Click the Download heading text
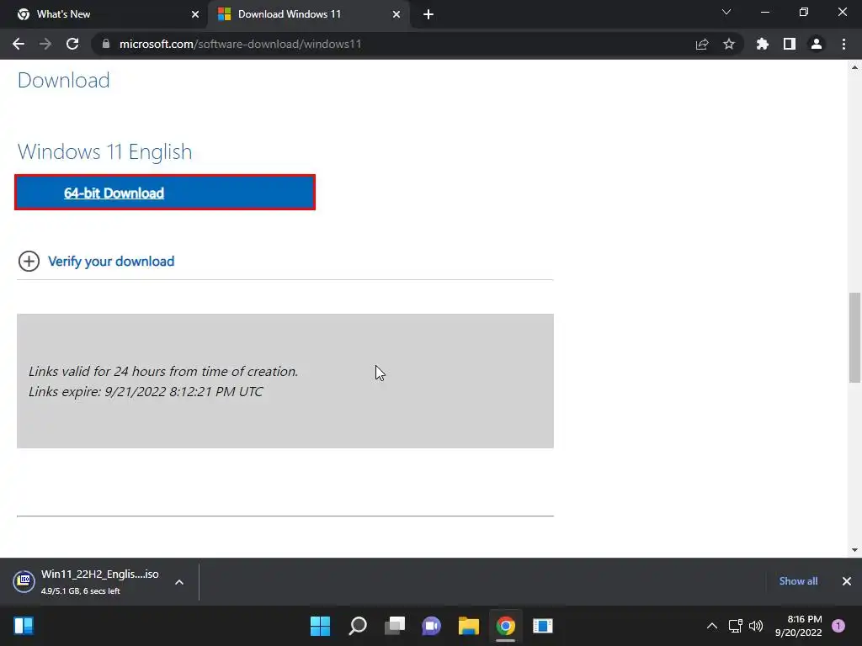 pyautogui.click(x=64, y=80)
